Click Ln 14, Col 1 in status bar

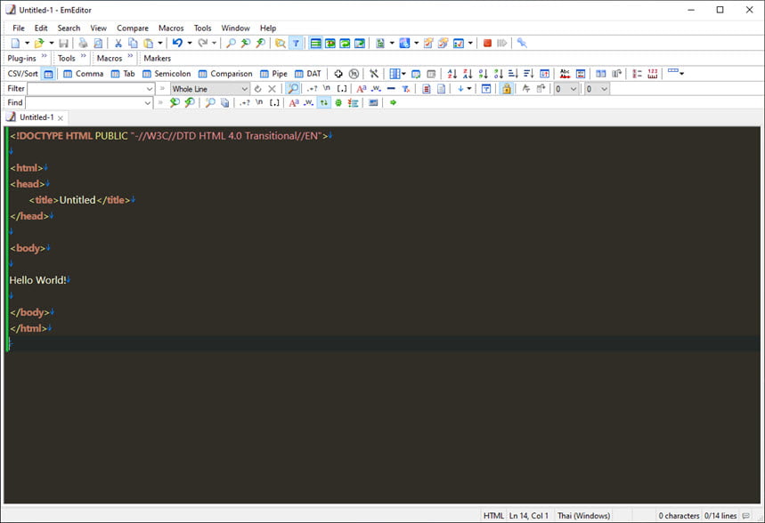pyautogui.click(x=529, y=515)
